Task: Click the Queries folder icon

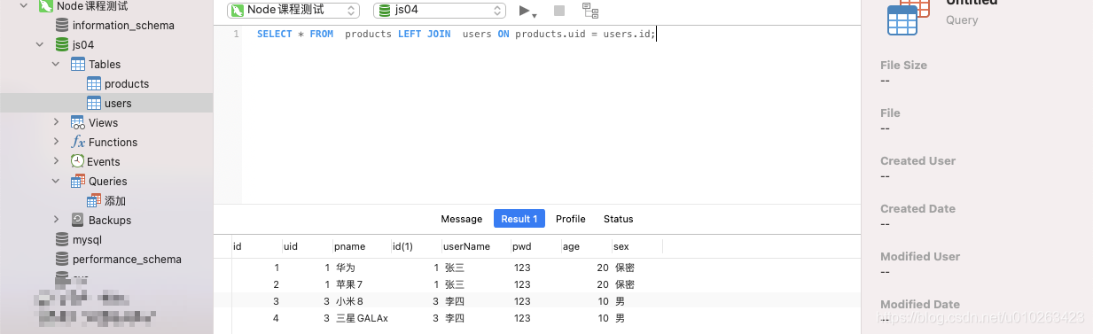Action: click(78, 182)
